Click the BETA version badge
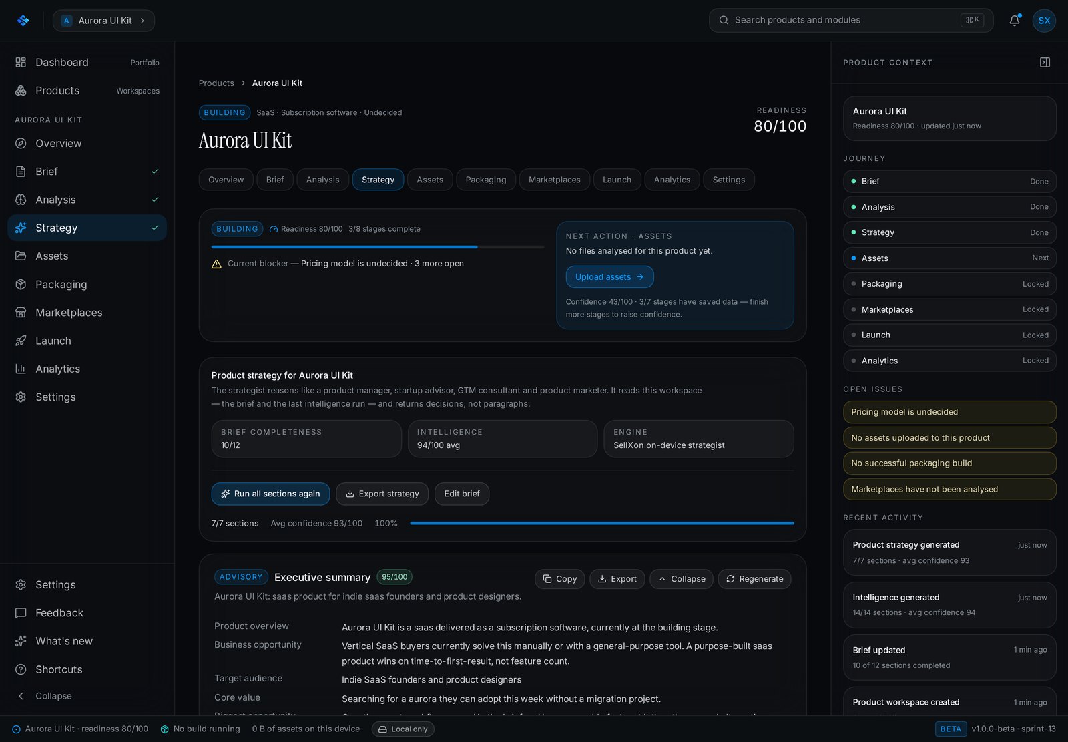This screenshot has width=1068, height=742. (951, 729)
